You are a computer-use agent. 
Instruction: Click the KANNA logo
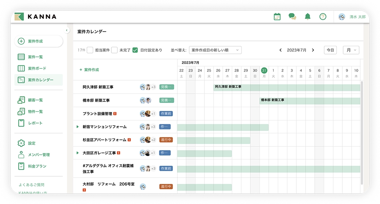pyautogui.click(x=35, y=17)
